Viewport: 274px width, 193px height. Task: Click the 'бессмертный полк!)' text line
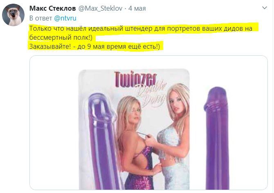(x=61, y=37)
